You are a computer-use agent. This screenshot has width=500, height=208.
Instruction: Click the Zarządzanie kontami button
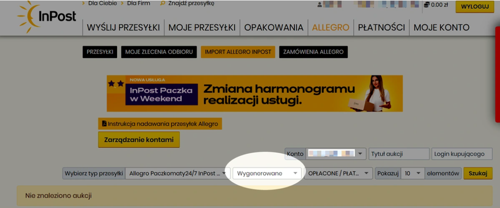(139, 140)
